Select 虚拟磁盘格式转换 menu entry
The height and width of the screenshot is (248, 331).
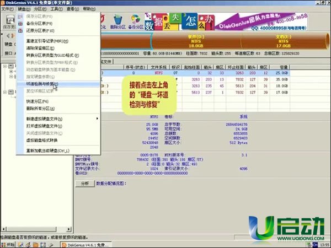[x=58, y=140]
